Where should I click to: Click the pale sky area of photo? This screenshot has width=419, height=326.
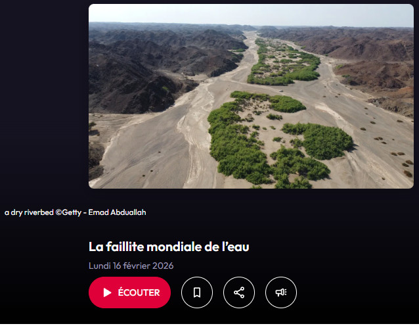251,13
